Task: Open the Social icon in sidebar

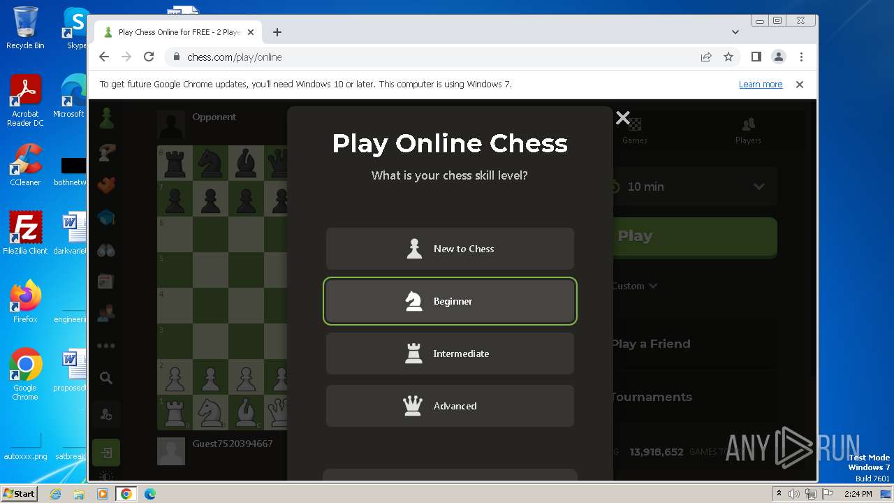Action: pyautogui.click(x=106, y=314)
